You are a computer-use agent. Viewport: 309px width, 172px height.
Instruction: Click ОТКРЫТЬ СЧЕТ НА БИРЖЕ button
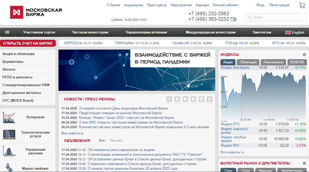pyautogui.click(x=28, y=43)
